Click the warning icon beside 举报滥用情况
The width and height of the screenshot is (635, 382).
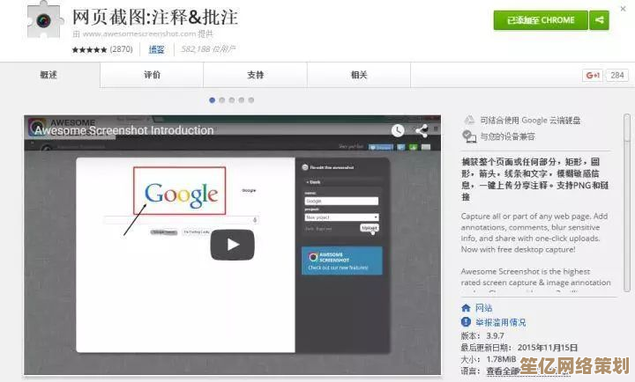[x=467, y=322]
